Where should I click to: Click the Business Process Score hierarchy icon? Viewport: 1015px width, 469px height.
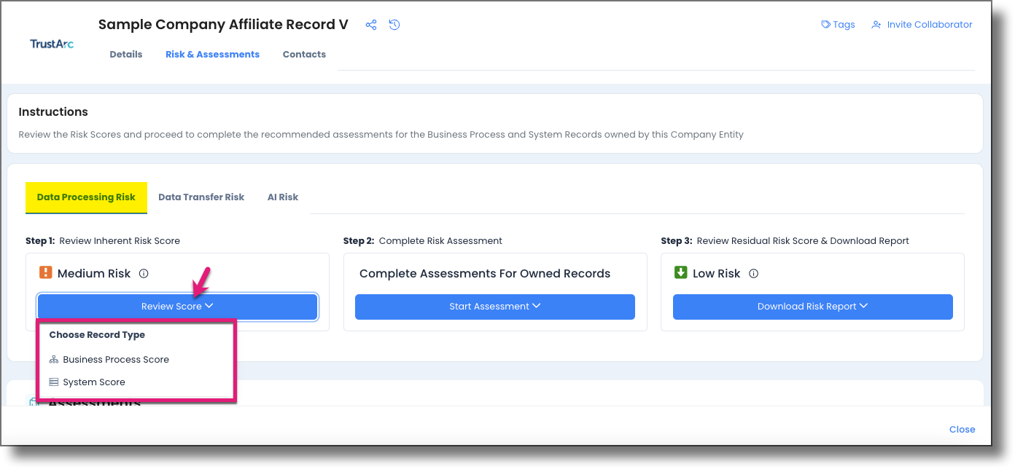[x=53, y=360]
